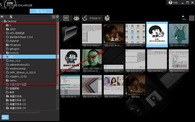This screenshot has height=122, width=195.
Task: Collapse the Desktop tree node
Action: 2,21
